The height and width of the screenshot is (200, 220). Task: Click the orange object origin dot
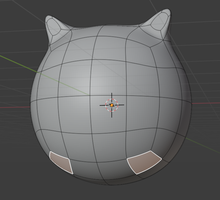tap(112, 105)
